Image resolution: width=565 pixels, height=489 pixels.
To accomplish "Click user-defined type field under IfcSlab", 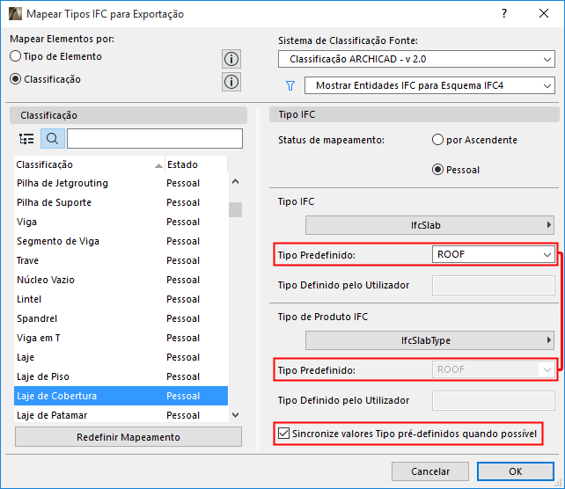I will click(494, 285).
